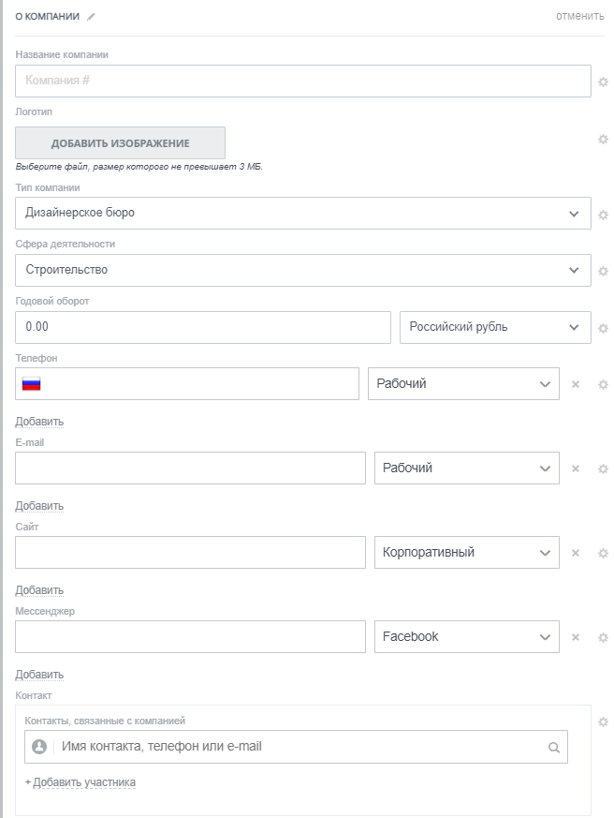Delete the E-mail row using its X
Screen dimensions: 614x818
point(576,468)
